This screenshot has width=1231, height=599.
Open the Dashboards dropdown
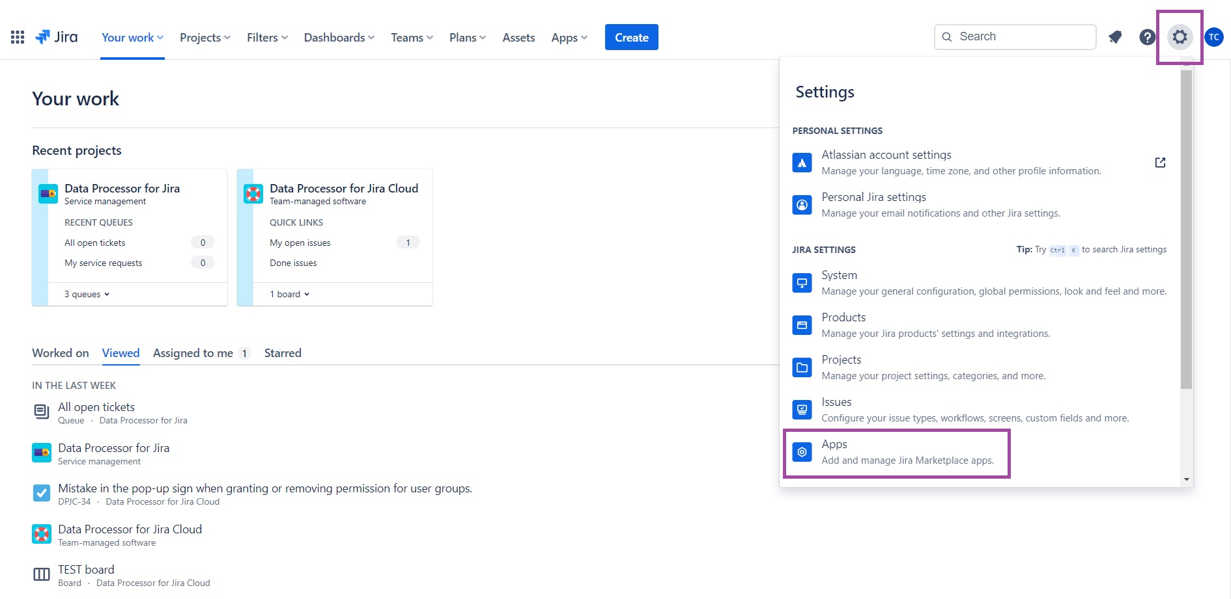tap(339, 38)
